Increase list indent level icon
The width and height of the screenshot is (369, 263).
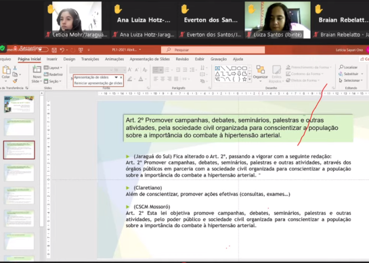[x=185, y=70]
